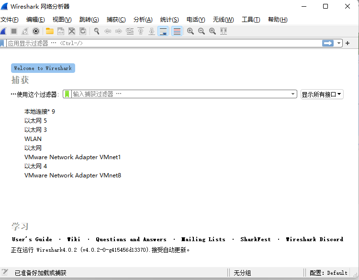Open the 帮助(H) menu
Image resolution: width=359 pixels, height=280 pixels.
coord(278,20)
